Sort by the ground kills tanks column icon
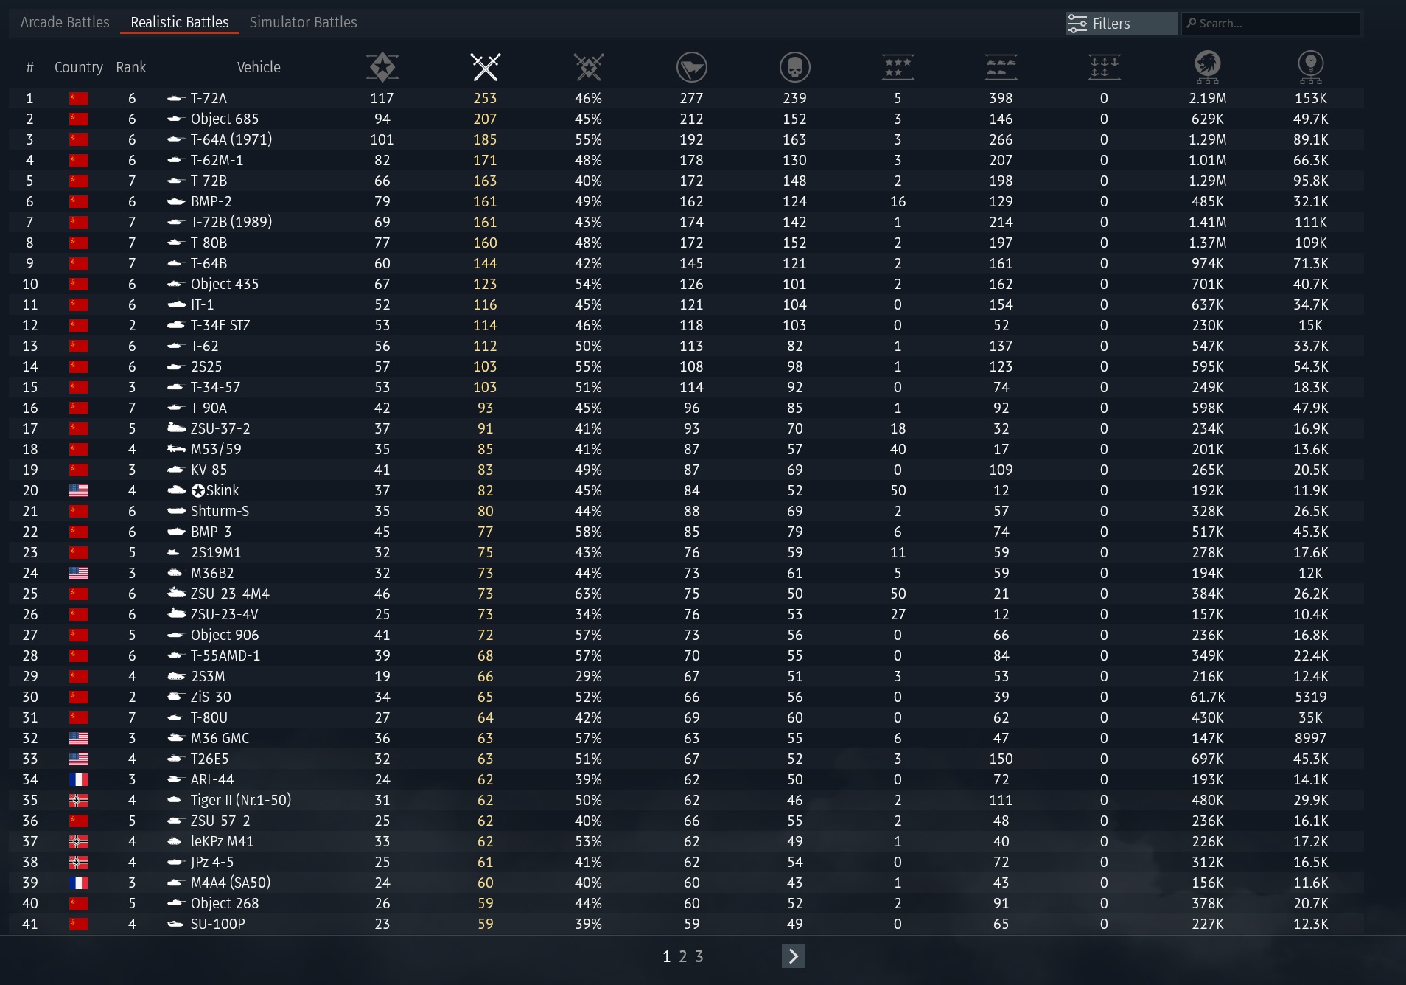 coord(1001,67)
